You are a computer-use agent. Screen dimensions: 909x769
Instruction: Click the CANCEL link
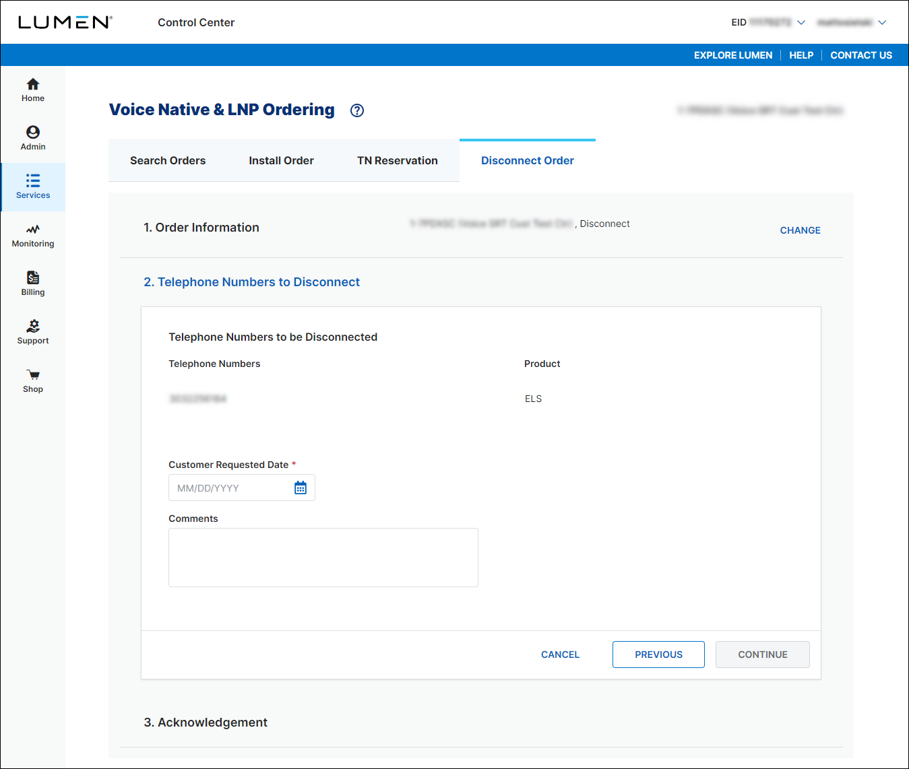(x=560, y=655)
